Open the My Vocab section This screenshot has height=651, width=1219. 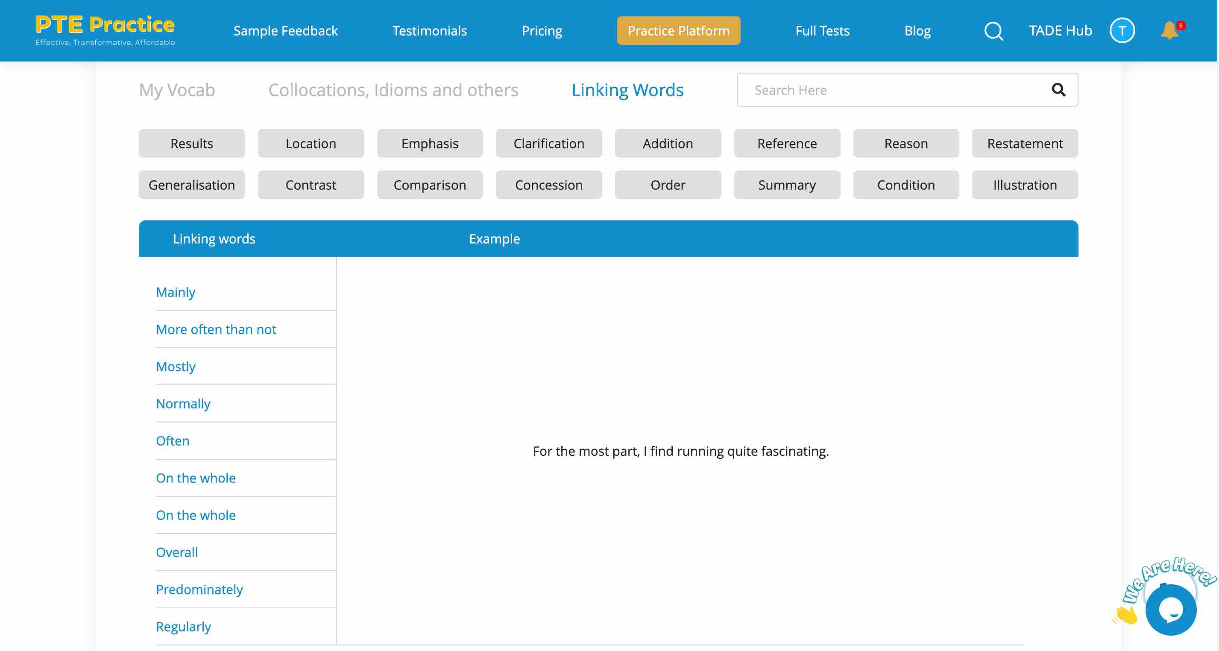pyautogui.click(x=176, y=89)
